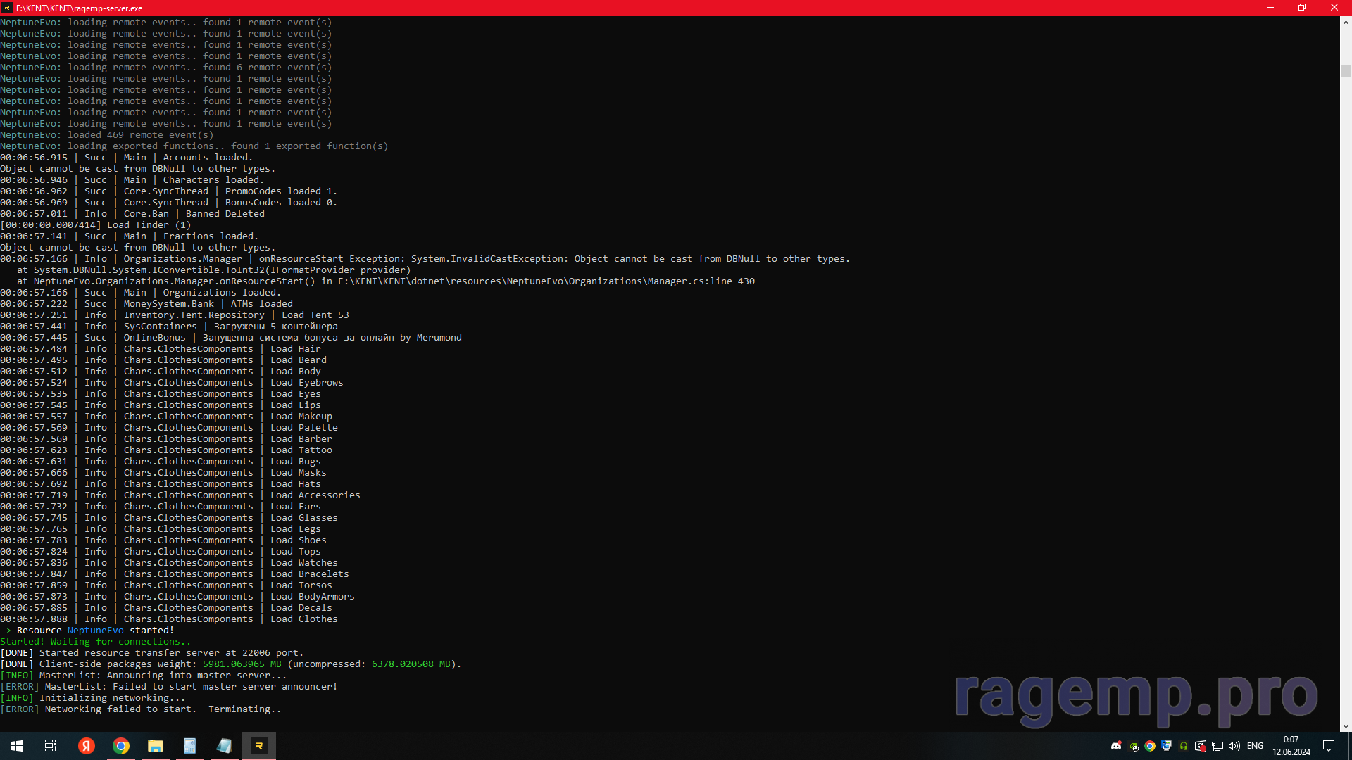This screenshot has width=1352, height=760.
Task: Click the 'found 1 exported function(s)' line
Action: click(194, 146)
